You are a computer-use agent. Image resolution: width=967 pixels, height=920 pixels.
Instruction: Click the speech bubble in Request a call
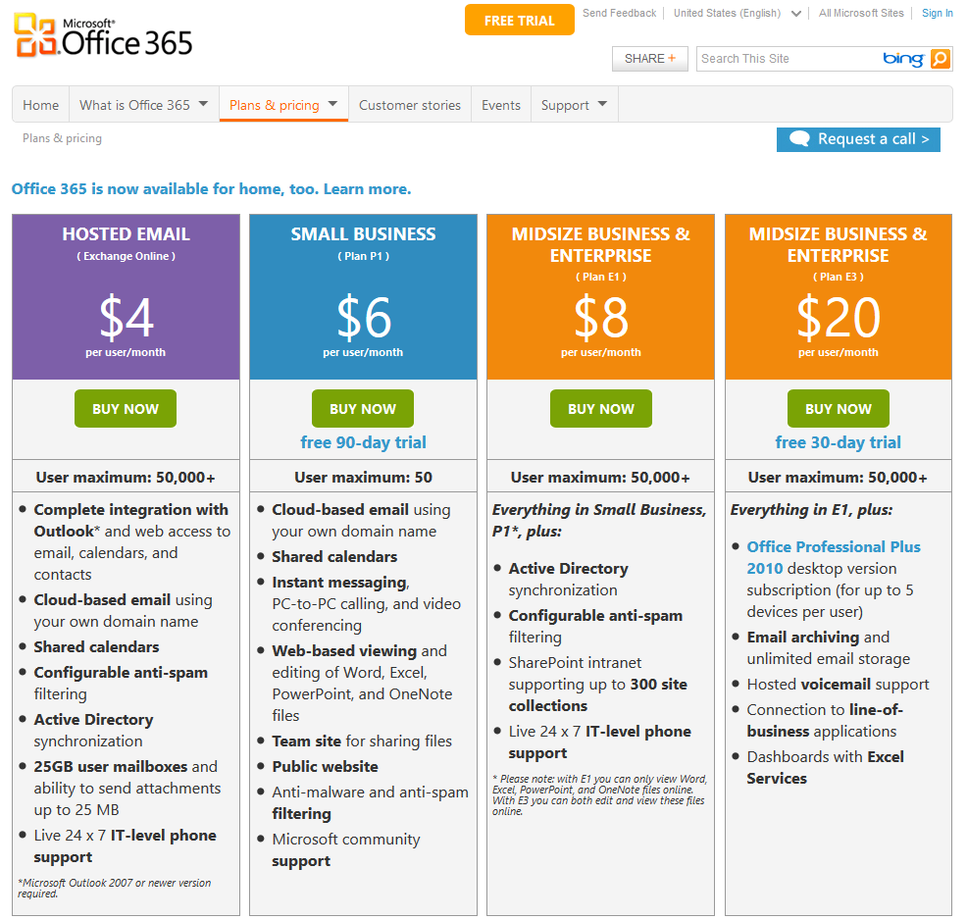[799, 138]
